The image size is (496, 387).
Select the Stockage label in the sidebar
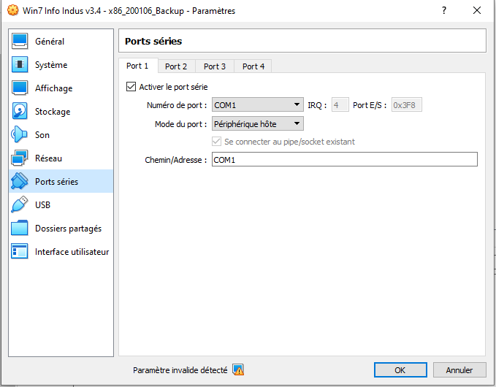pyautogui.click(x=53, y=112)
